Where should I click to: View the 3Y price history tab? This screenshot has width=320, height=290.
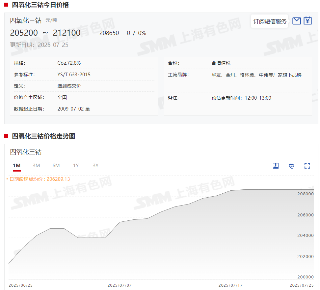[x=95, y=166]
